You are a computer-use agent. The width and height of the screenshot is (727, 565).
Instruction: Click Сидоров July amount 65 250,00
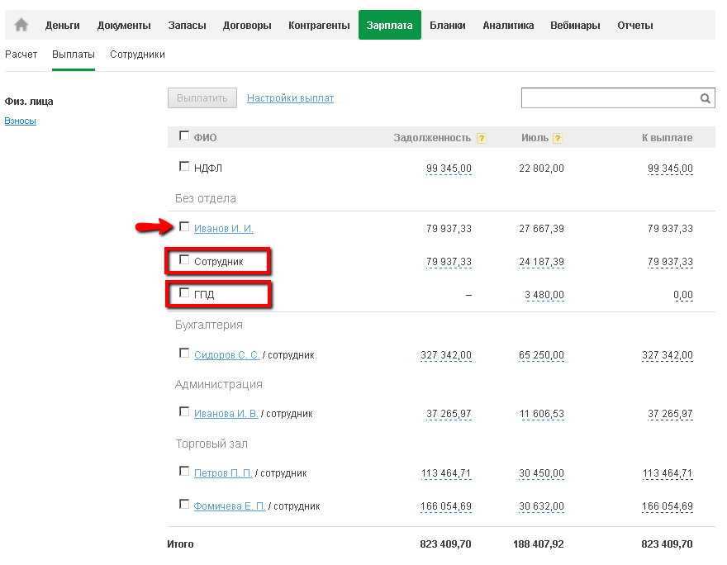[542, 355]
